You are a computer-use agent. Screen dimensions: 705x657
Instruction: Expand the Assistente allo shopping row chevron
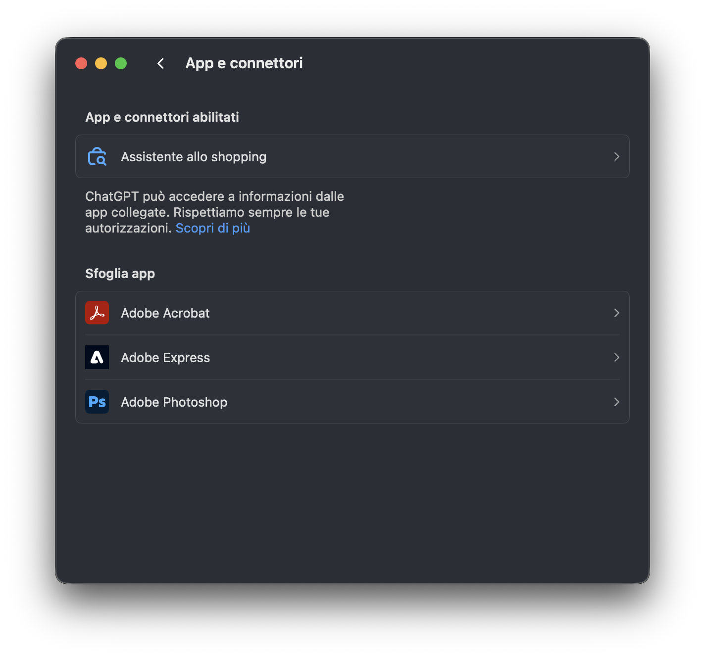point(616,156)
